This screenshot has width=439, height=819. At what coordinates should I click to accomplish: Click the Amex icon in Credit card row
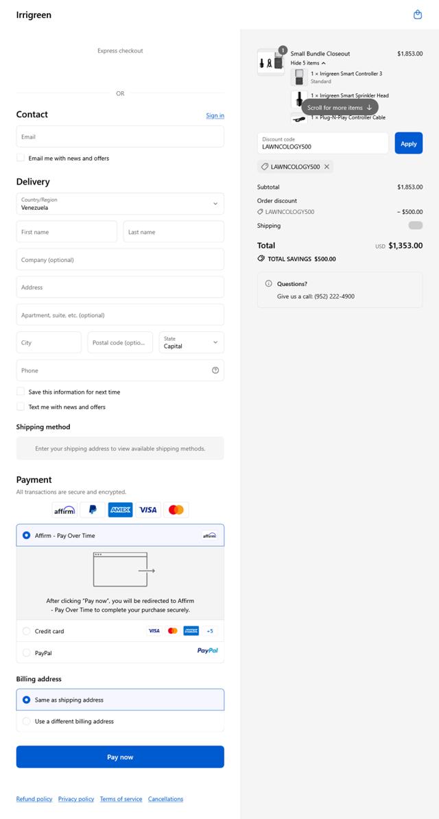pos(191,631)
